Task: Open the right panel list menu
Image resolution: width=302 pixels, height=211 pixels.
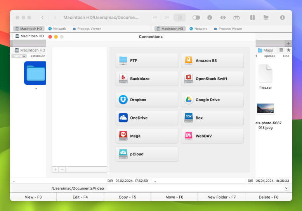Action: click(x=281, y=50)
